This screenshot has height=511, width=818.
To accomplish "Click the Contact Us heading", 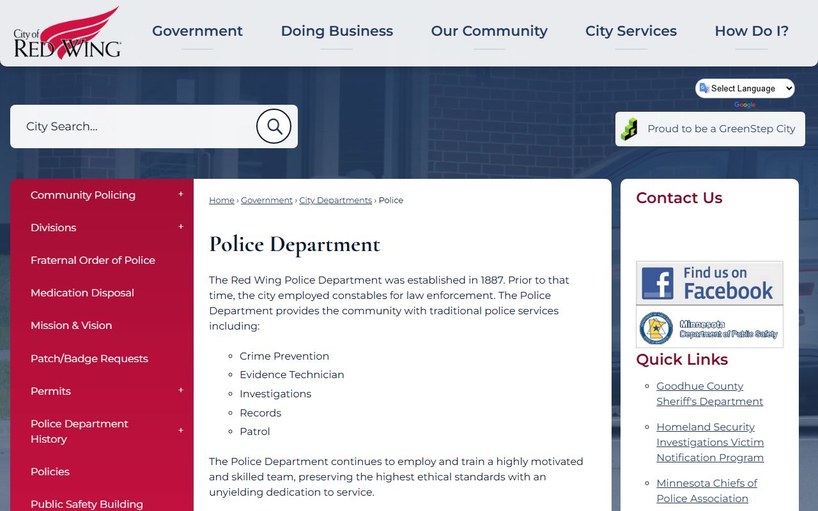I will coord(679,198).
